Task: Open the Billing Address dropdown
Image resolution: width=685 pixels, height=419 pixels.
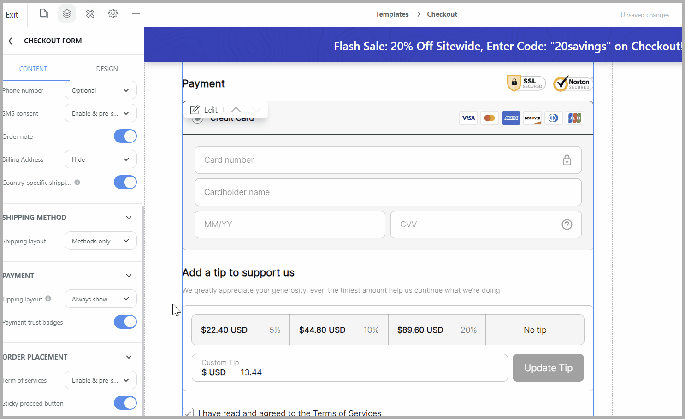Action: (x=100, y=159)
